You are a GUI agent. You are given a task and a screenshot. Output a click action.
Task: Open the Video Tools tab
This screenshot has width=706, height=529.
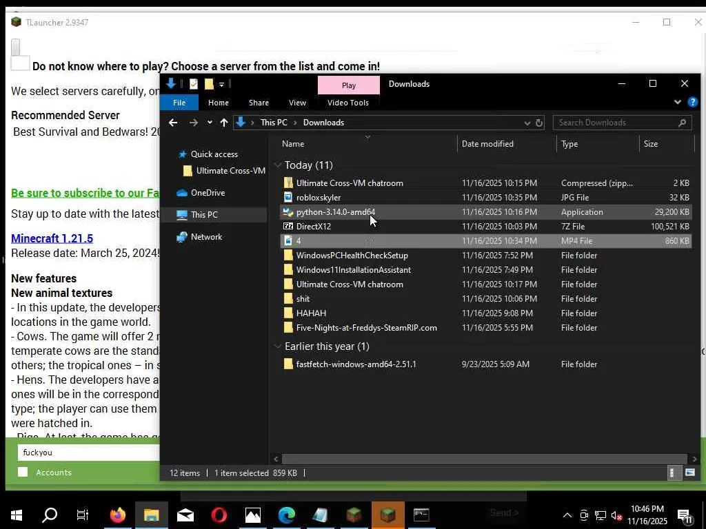tap(348, 103)
